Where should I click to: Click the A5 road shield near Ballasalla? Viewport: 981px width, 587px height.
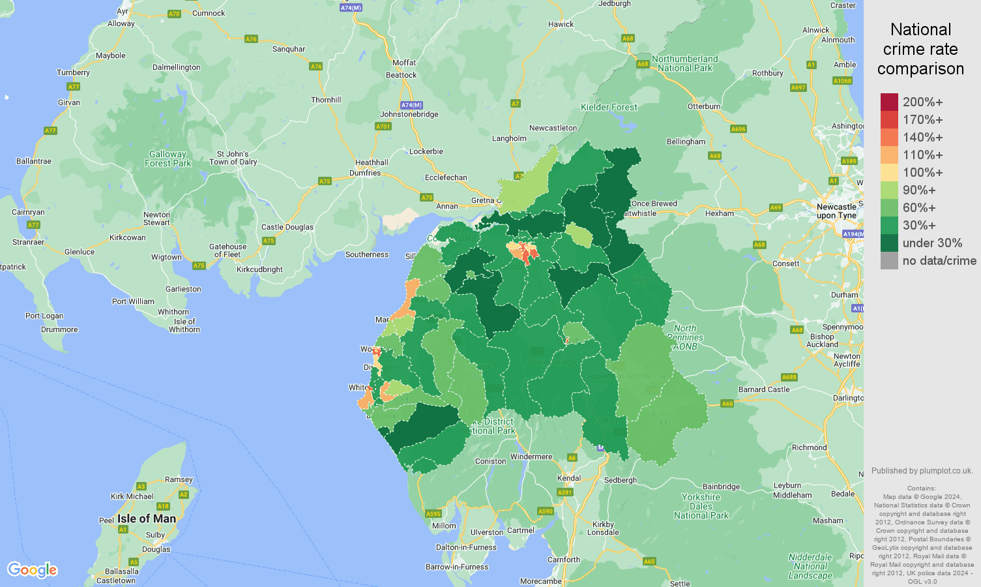point(134,562)
